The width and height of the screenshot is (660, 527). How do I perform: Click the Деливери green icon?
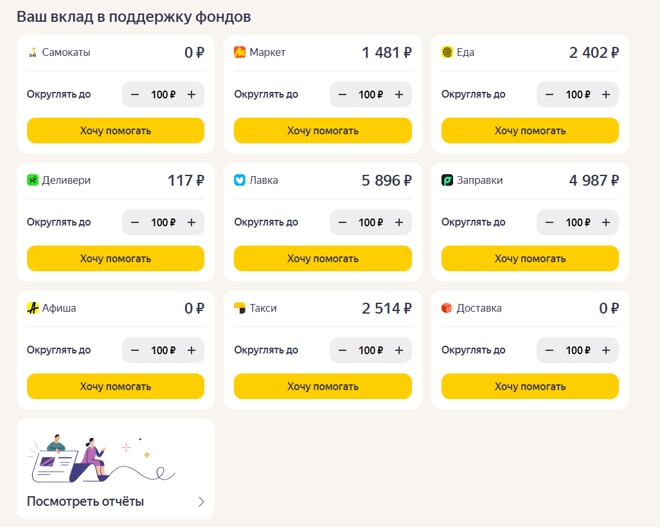coord(32,180)
